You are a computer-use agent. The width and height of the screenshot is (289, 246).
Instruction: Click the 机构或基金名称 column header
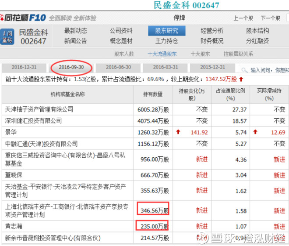click(67, 94)
